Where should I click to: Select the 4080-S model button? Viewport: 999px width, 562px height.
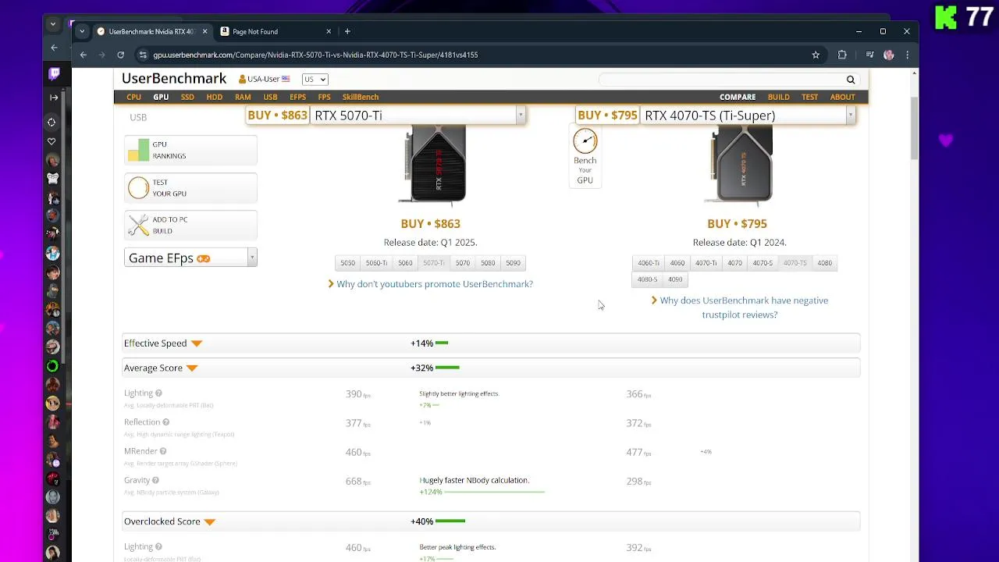coord(647,279)
